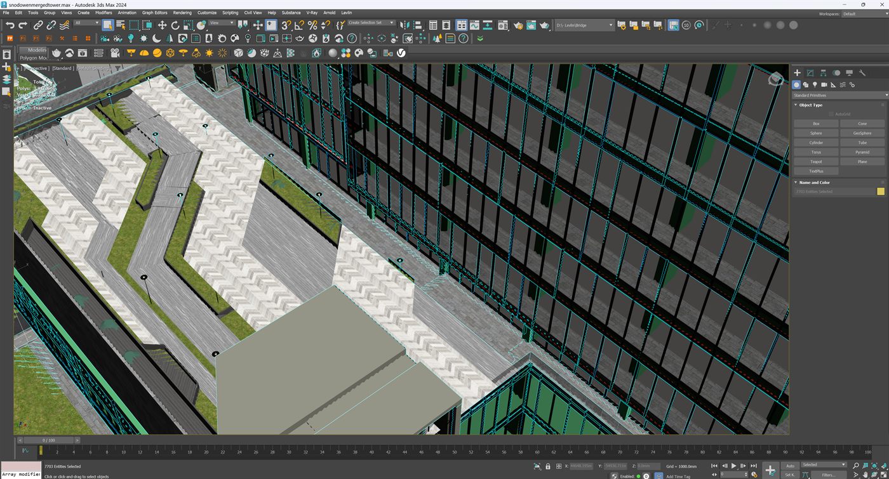The width and height of the screenshot is (889, 479).
Task: Open the Select by Name list
Action: [121, 25]
